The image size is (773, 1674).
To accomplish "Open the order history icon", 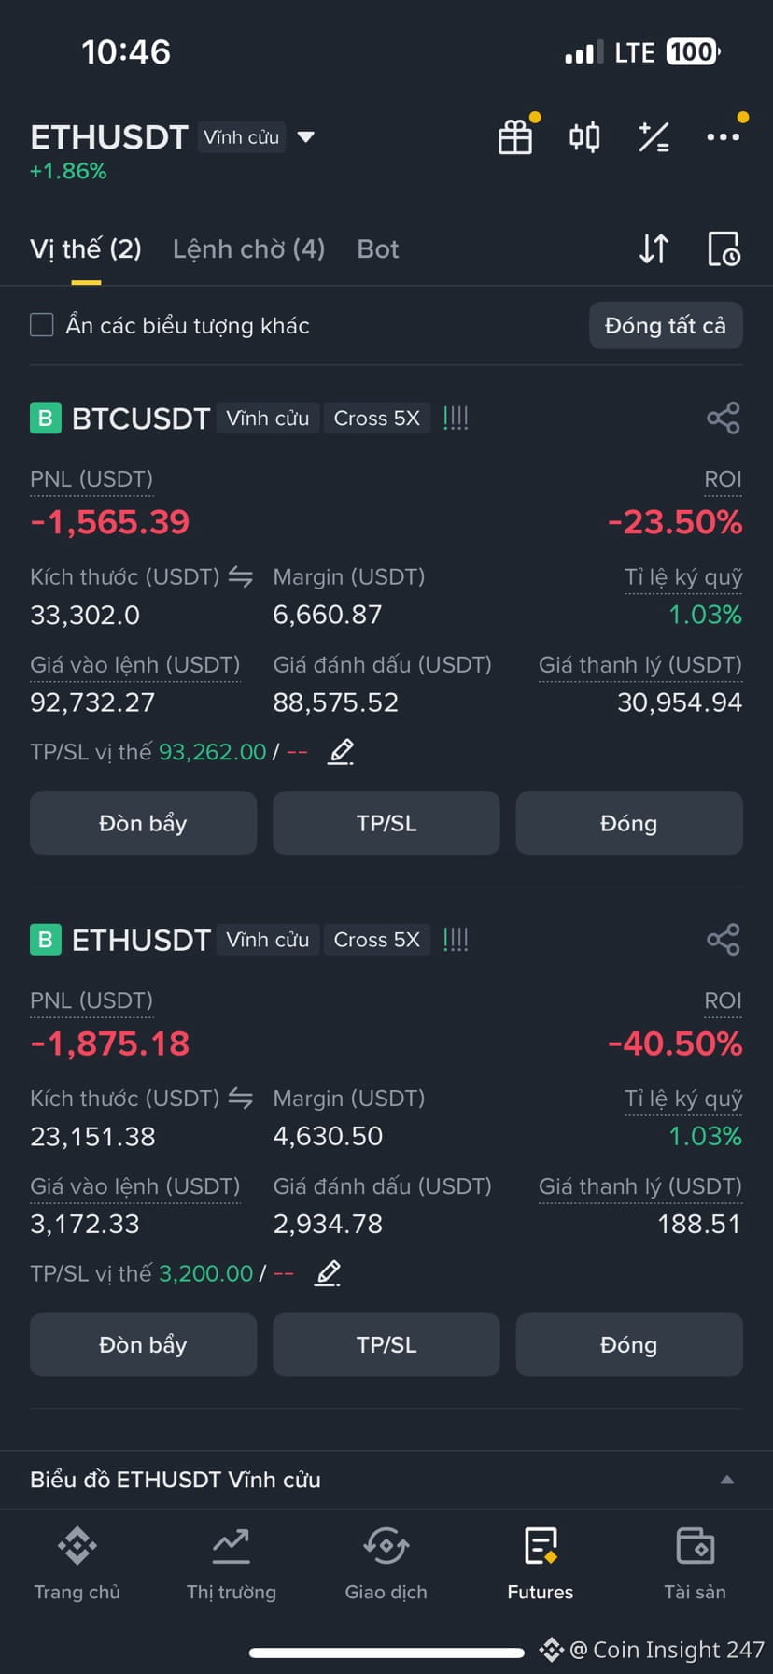I will 724,248.
